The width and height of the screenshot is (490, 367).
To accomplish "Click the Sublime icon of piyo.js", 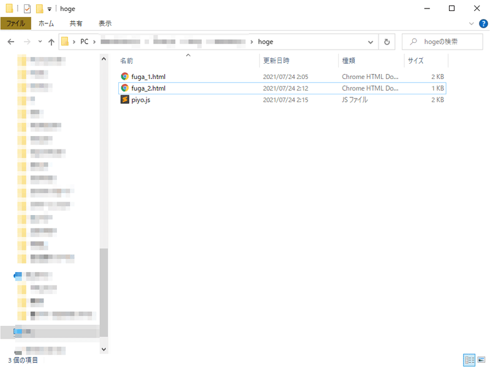I will [125, 99].
